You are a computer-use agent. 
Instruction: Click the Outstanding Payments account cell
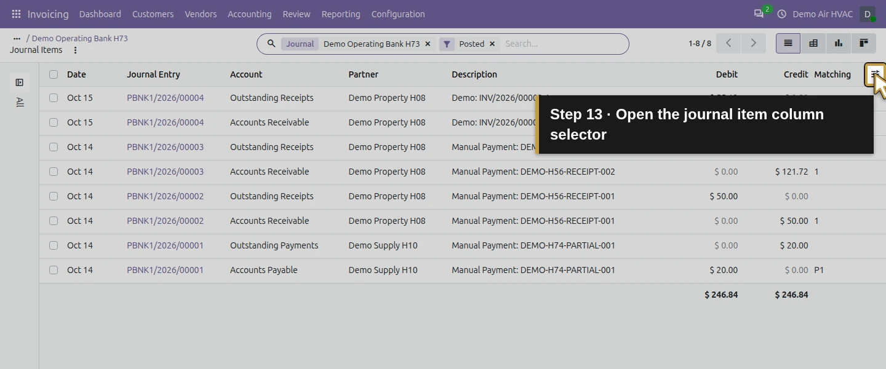tap(274, 245)
